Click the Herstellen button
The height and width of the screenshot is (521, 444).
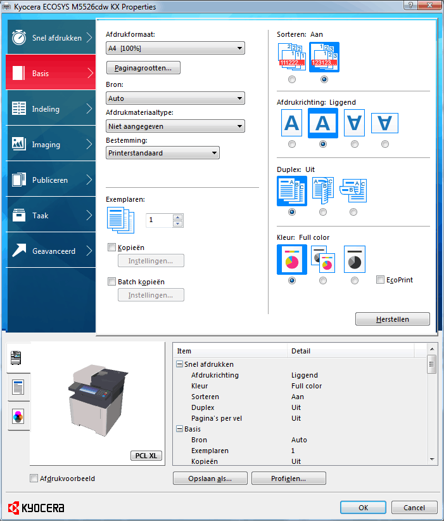[x=393, y=319]
